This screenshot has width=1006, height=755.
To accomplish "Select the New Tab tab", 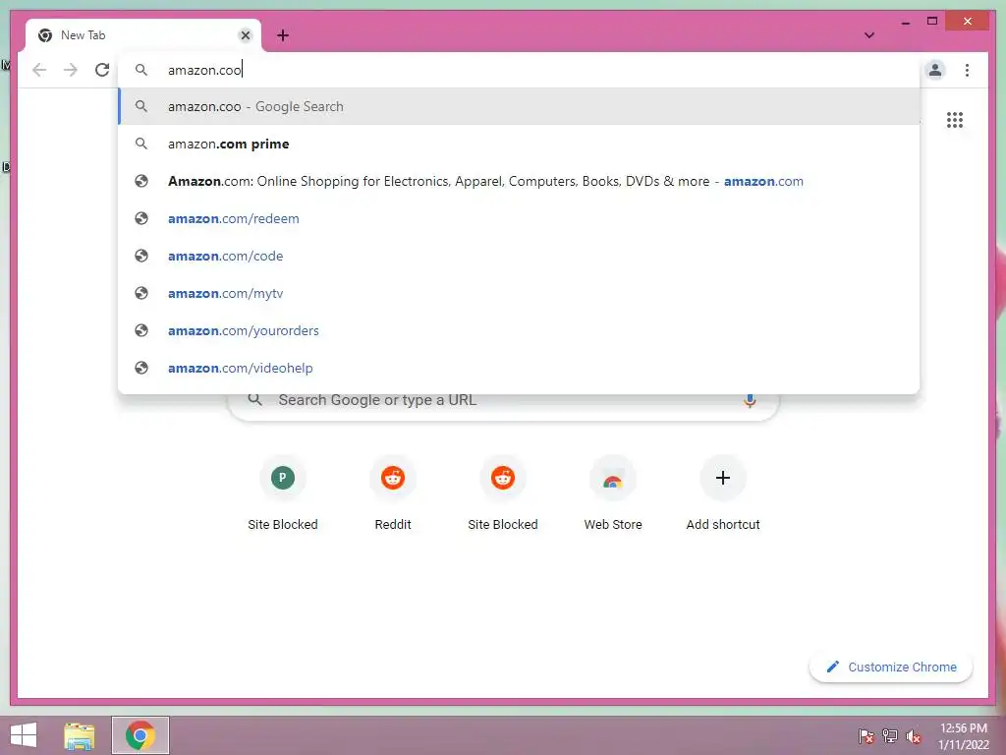I will [x=143, y=35].
